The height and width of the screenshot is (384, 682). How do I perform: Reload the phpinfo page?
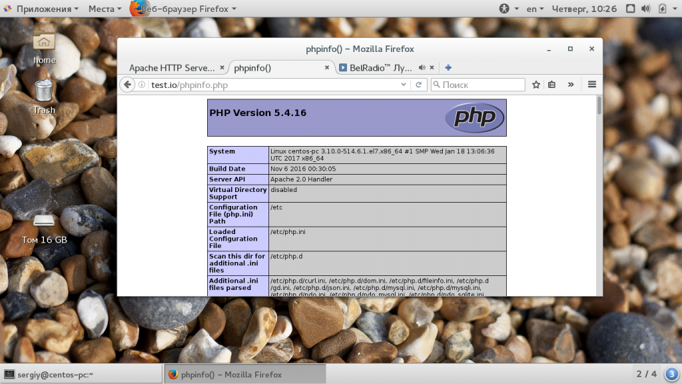point(418,85)
